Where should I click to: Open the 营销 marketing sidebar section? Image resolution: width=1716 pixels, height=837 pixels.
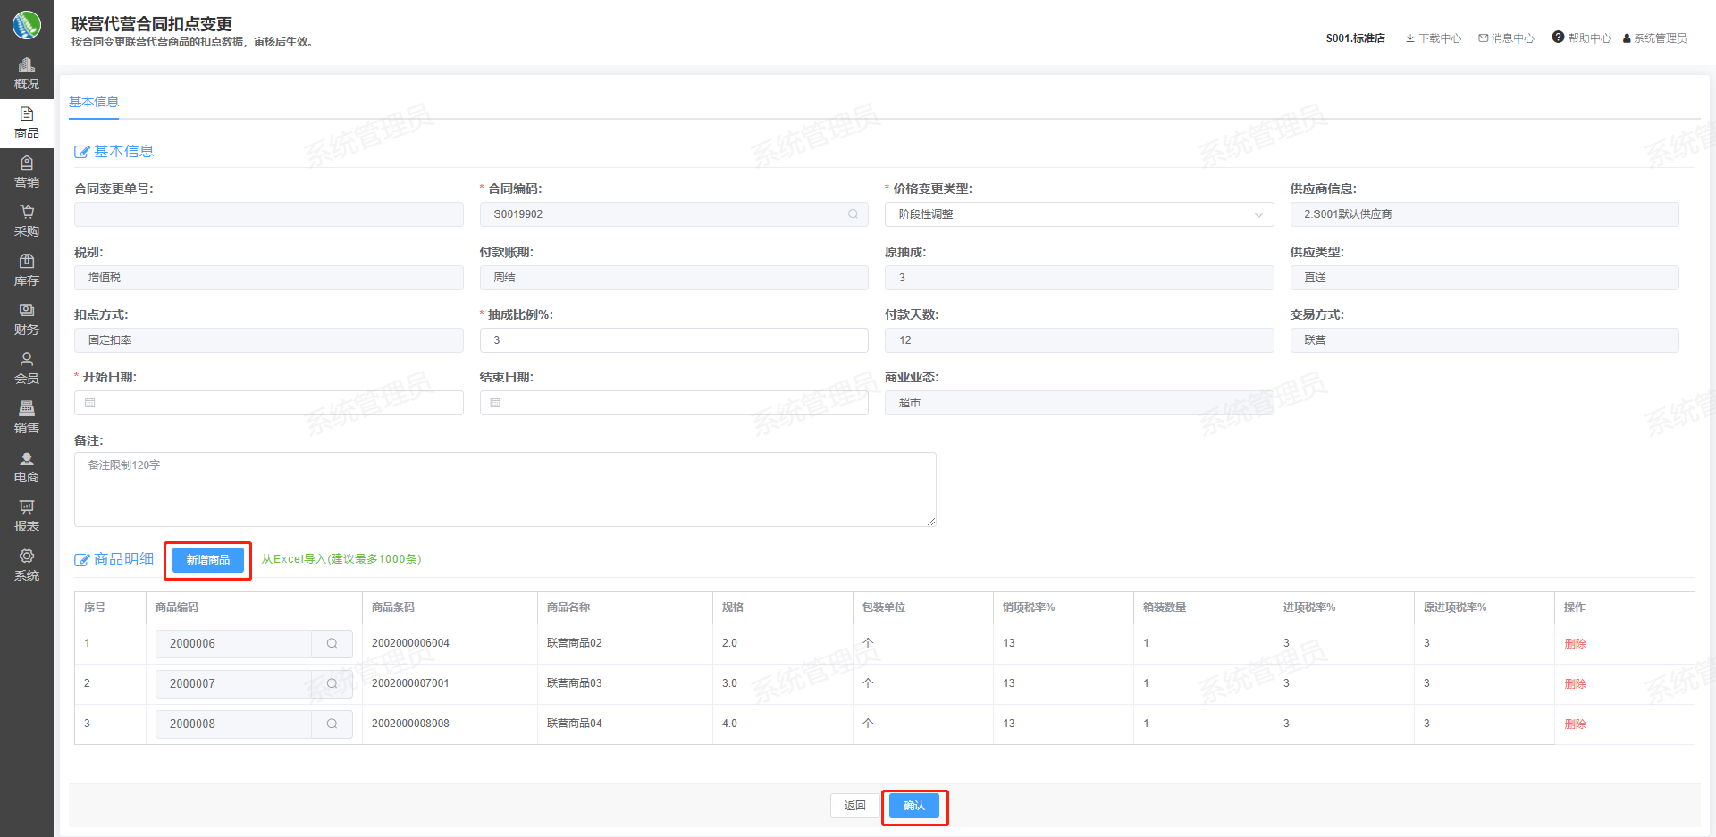point(27,172)
